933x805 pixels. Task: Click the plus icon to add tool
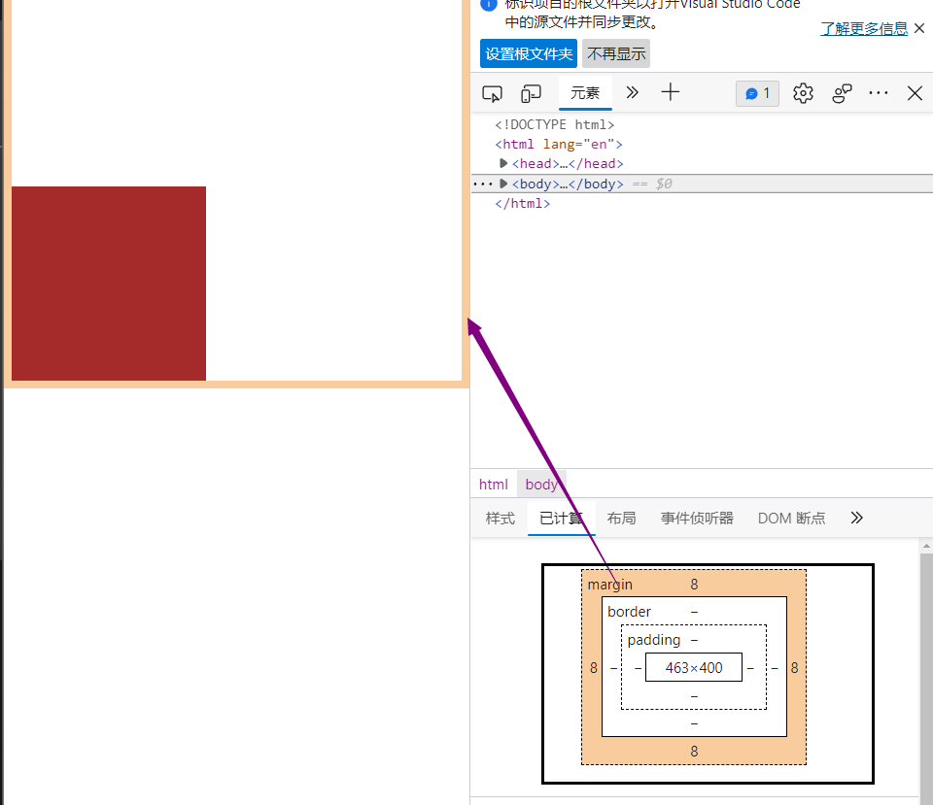[x=670, y=92]
